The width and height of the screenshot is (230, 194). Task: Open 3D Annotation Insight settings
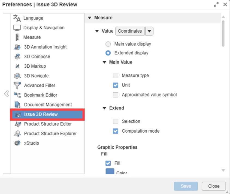point(17,47)
